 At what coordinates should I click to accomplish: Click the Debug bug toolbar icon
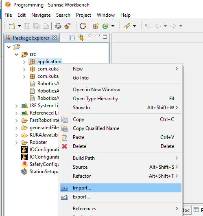click(68, 26)
